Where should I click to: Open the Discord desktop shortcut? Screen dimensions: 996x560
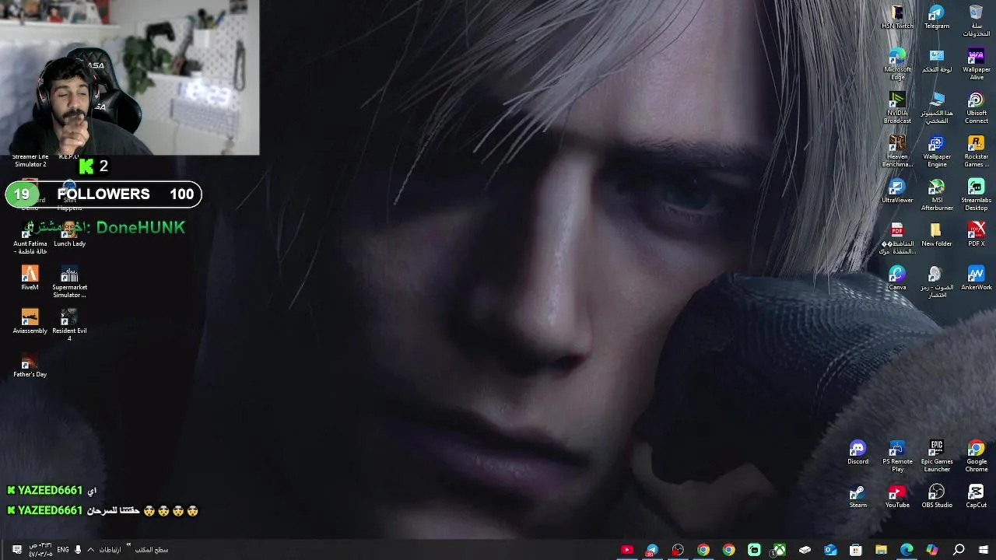[x=857, y=453]
